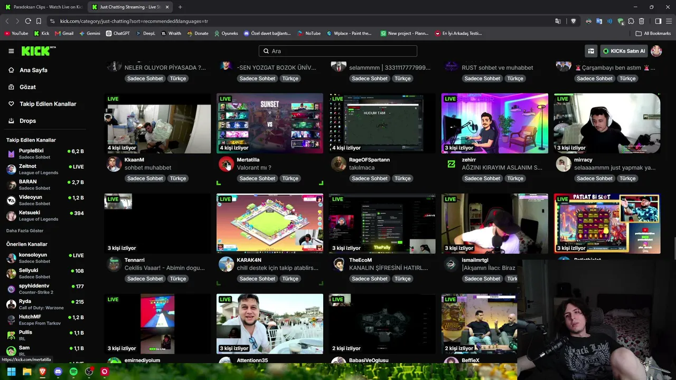Click the address bar URL
This screenshot has height=380, width=676.
[134, 21]
